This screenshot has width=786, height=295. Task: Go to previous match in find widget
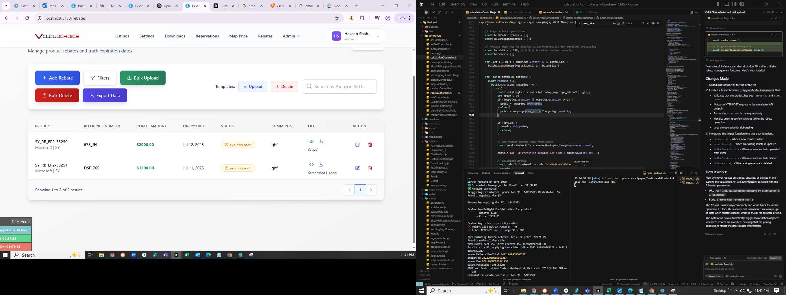click(x=643, y=23)
